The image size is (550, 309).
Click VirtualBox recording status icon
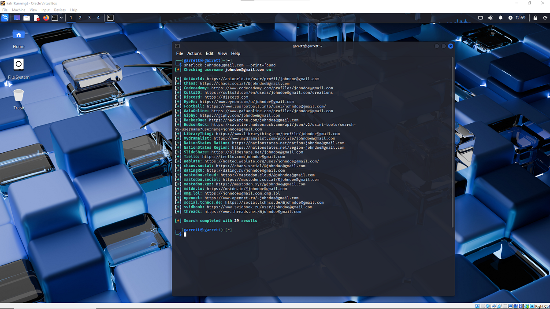coord(516,306)
